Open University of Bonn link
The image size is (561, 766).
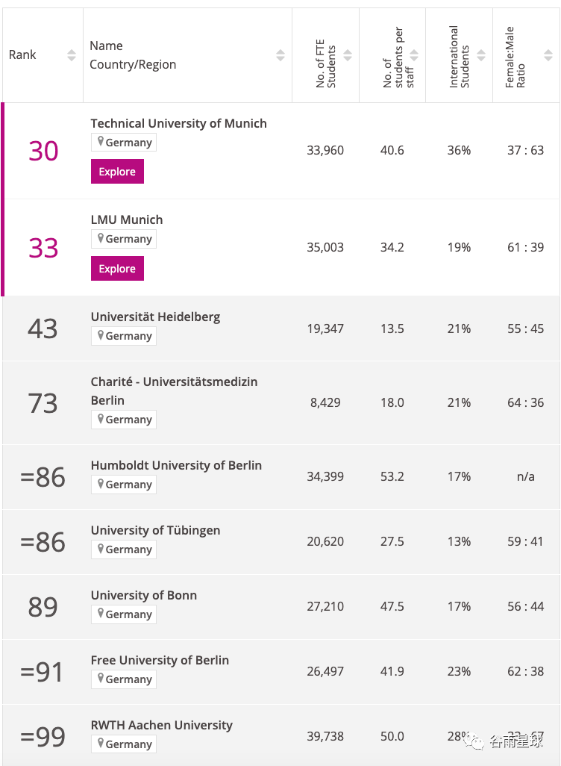143,596
